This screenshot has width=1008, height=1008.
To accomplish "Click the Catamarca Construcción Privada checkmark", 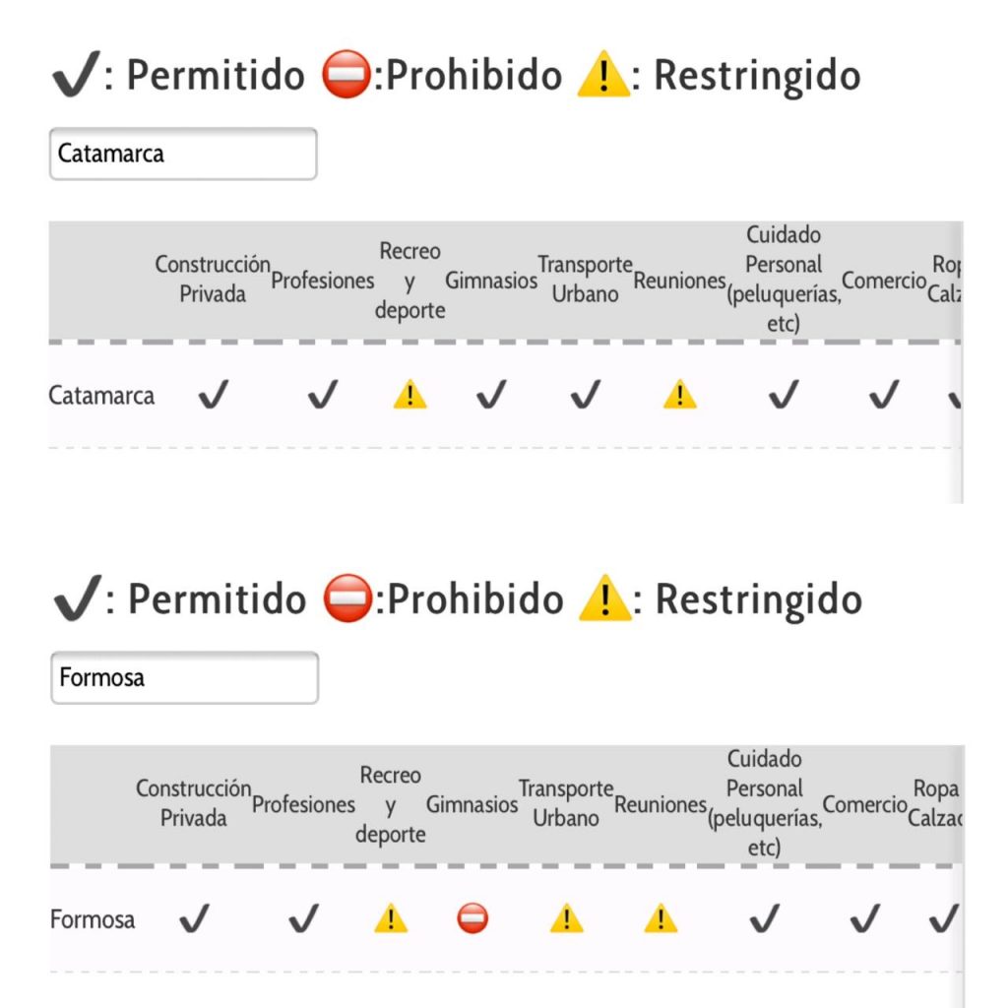I will coord(213,394).
